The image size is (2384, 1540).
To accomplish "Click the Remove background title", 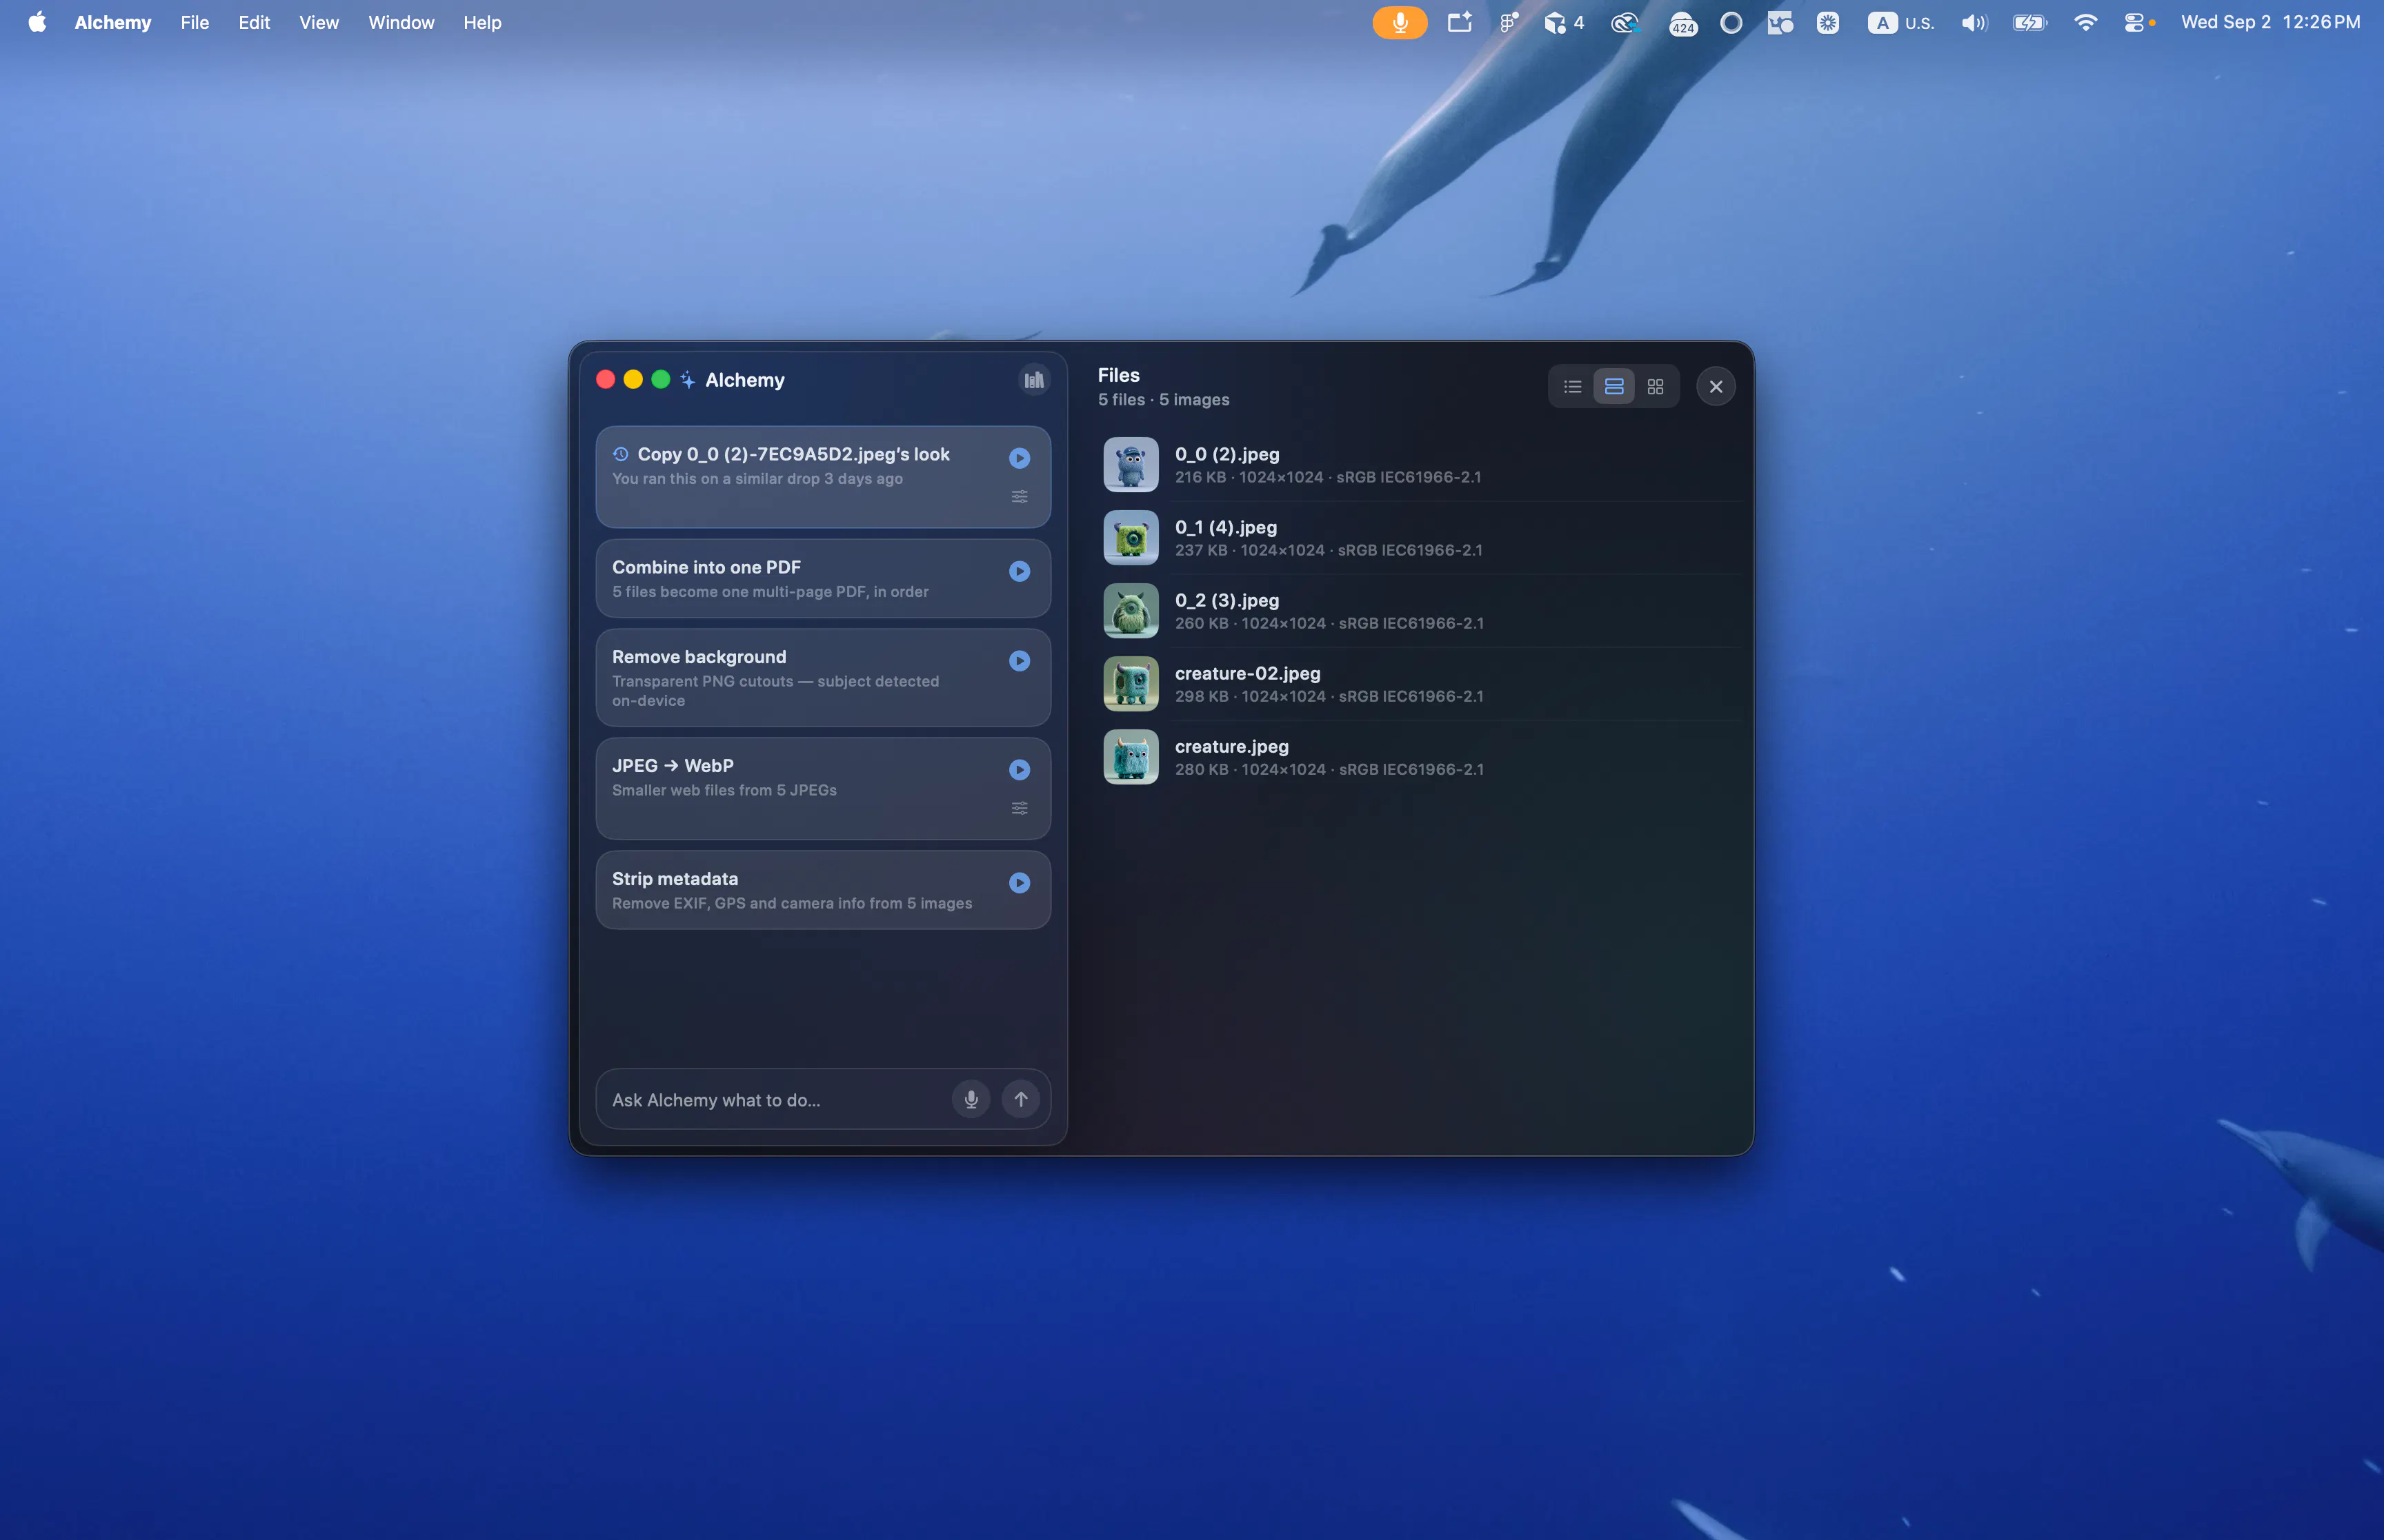I will pyautogui.click(x=699, y=657).
